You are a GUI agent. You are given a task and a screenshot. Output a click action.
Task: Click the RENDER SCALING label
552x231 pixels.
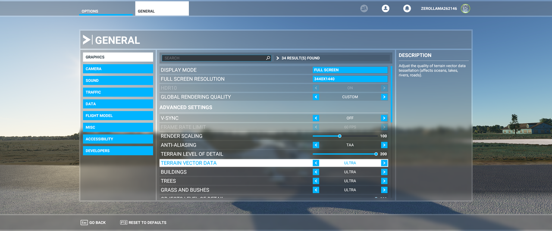[182, 136]
